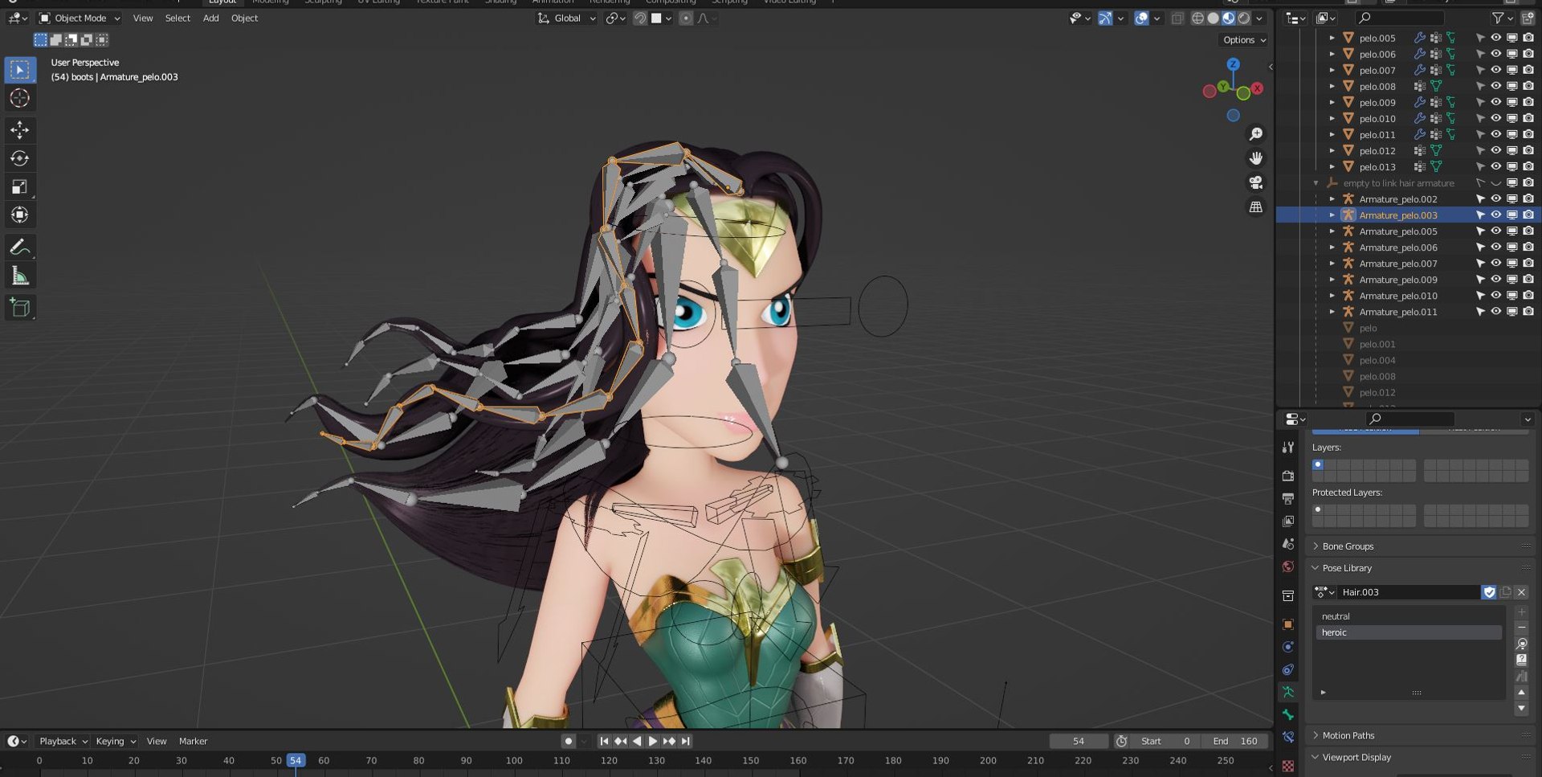The image size is (1542, 777).
Task: Open the Render properties tab icon
Action: tap(1288, 476)
